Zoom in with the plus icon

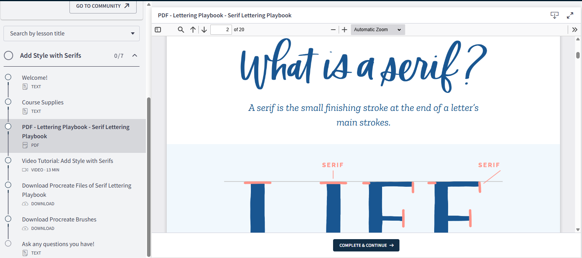tap(345, 30)
